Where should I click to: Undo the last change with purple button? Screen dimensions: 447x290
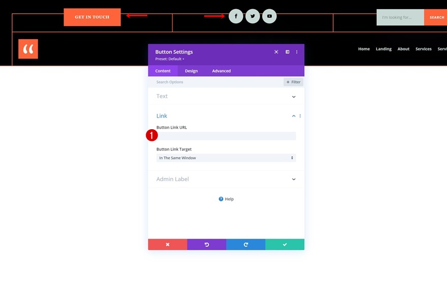(207, 245)
